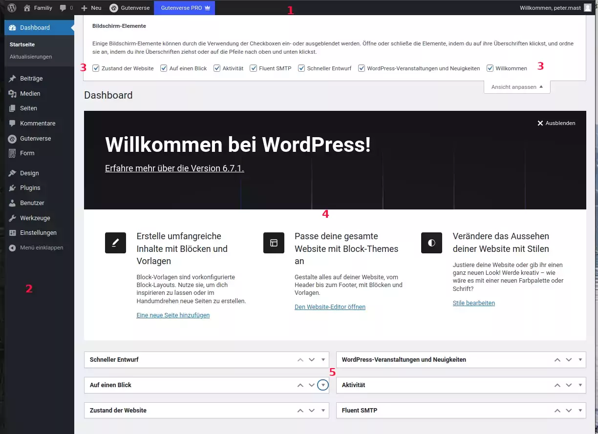The image size is (598, 434).
Task: Move Schneller Entwurf panel down
Action: tap(312, 360)
